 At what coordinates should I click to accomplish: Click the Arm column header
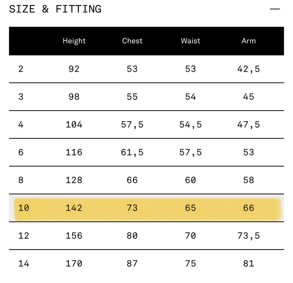[248, 41]
